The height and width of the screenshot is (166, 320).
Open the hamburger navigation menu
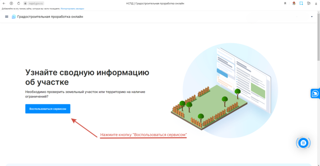[x=6, y=17]
